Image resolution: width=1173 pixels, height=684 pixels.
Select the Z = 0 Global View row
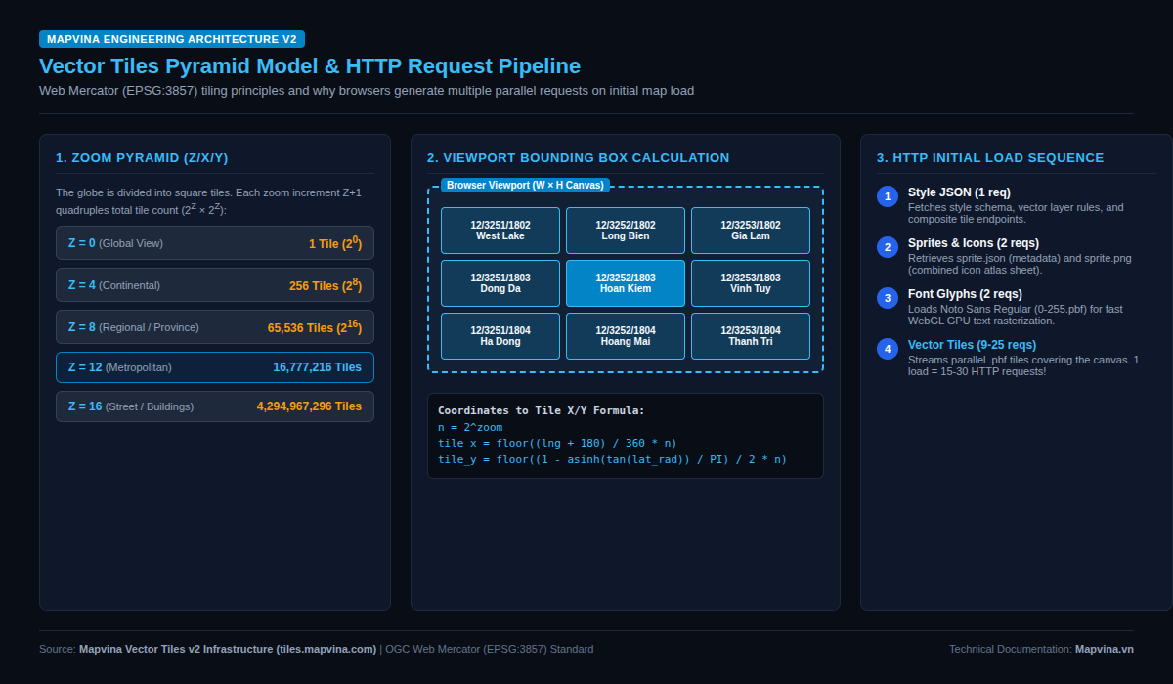(x=215, y=243)
